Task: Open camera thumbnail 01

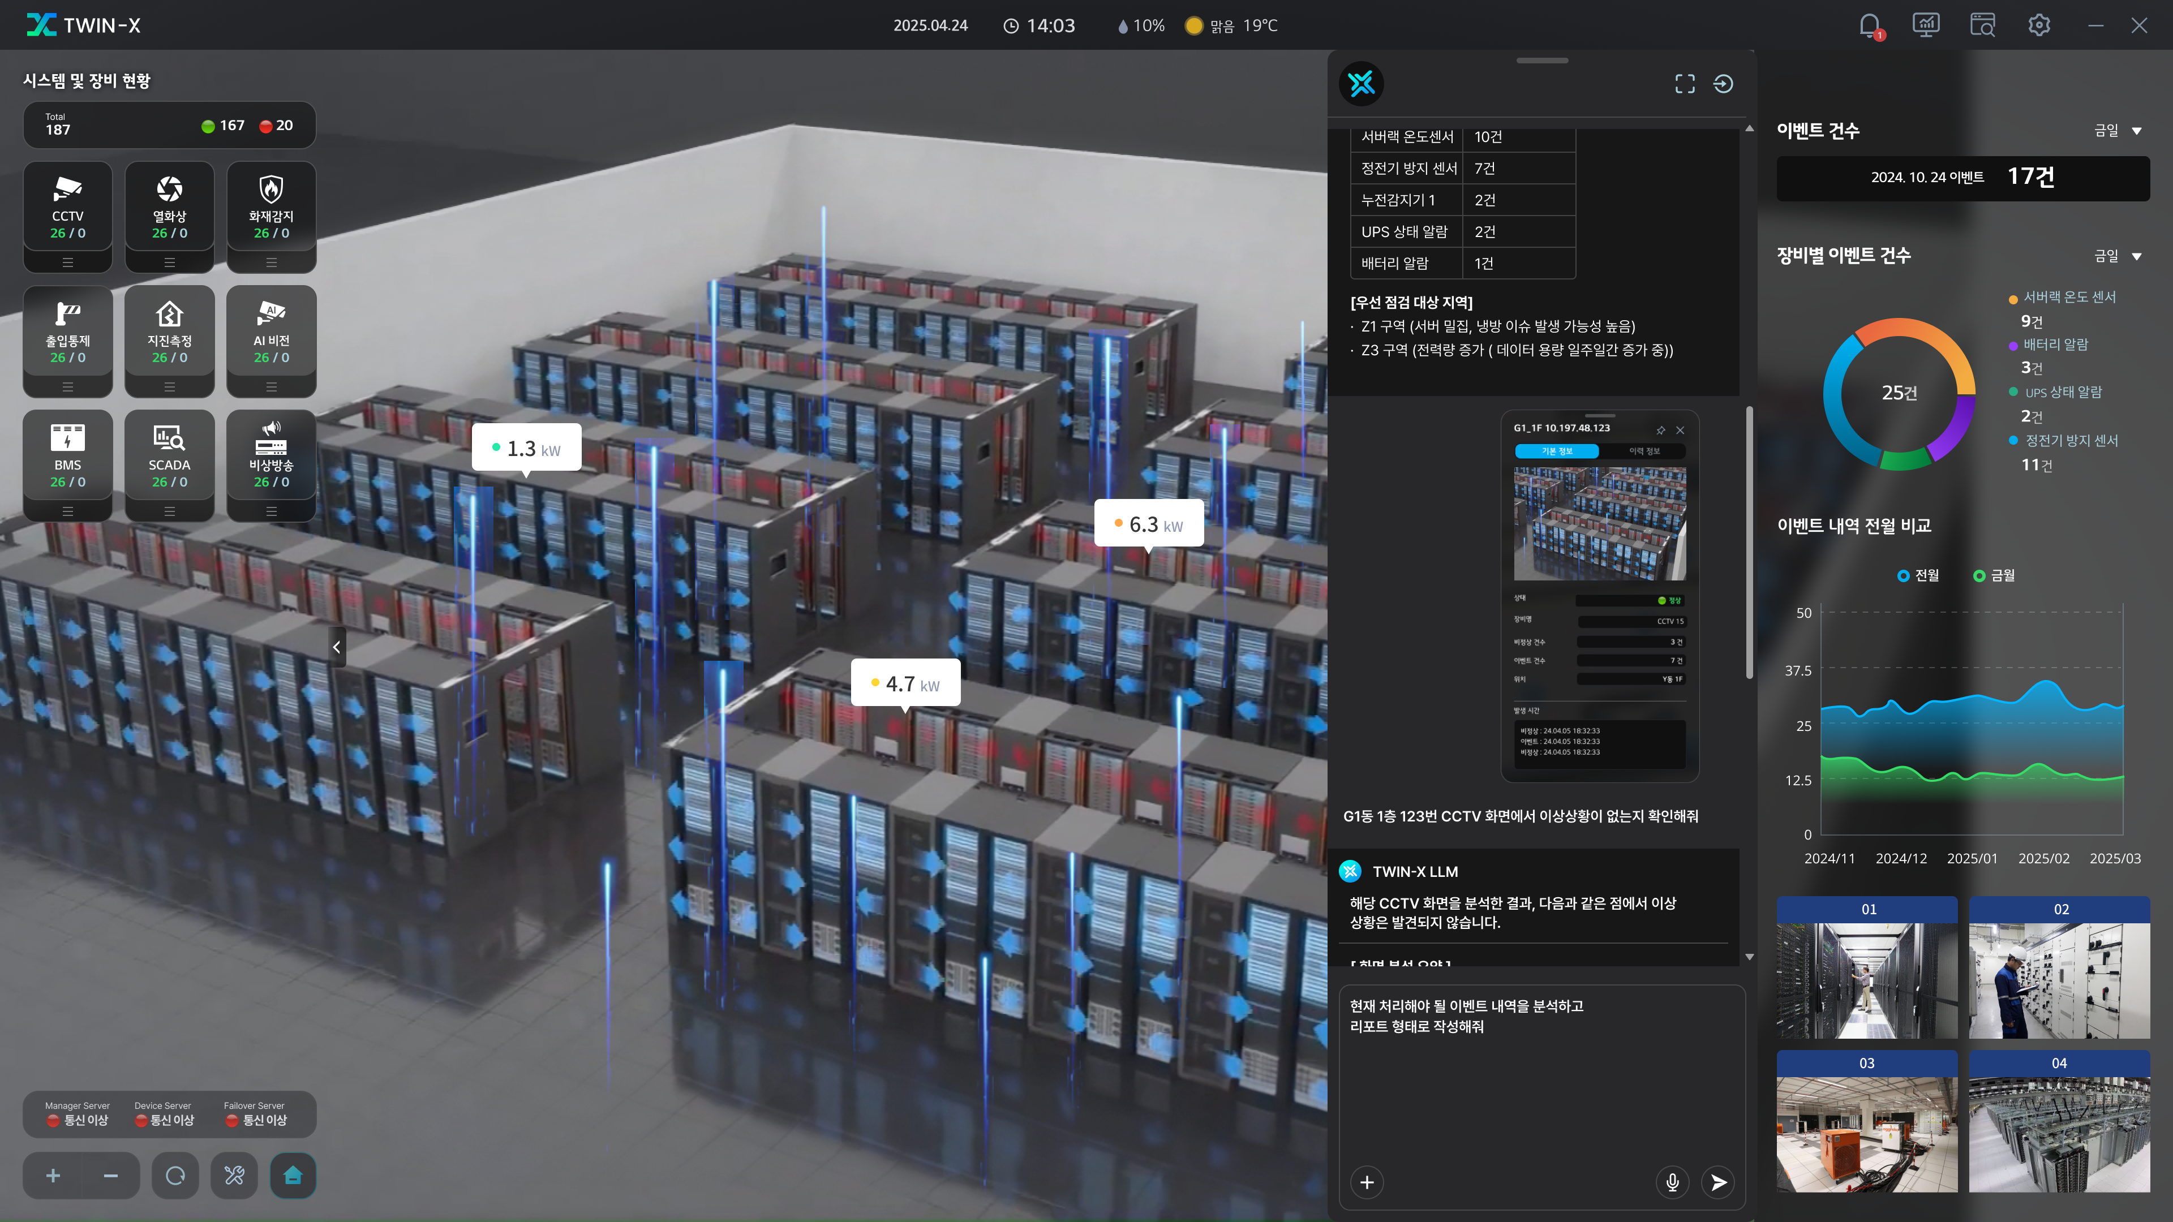Action: [x=1867, y=967]
